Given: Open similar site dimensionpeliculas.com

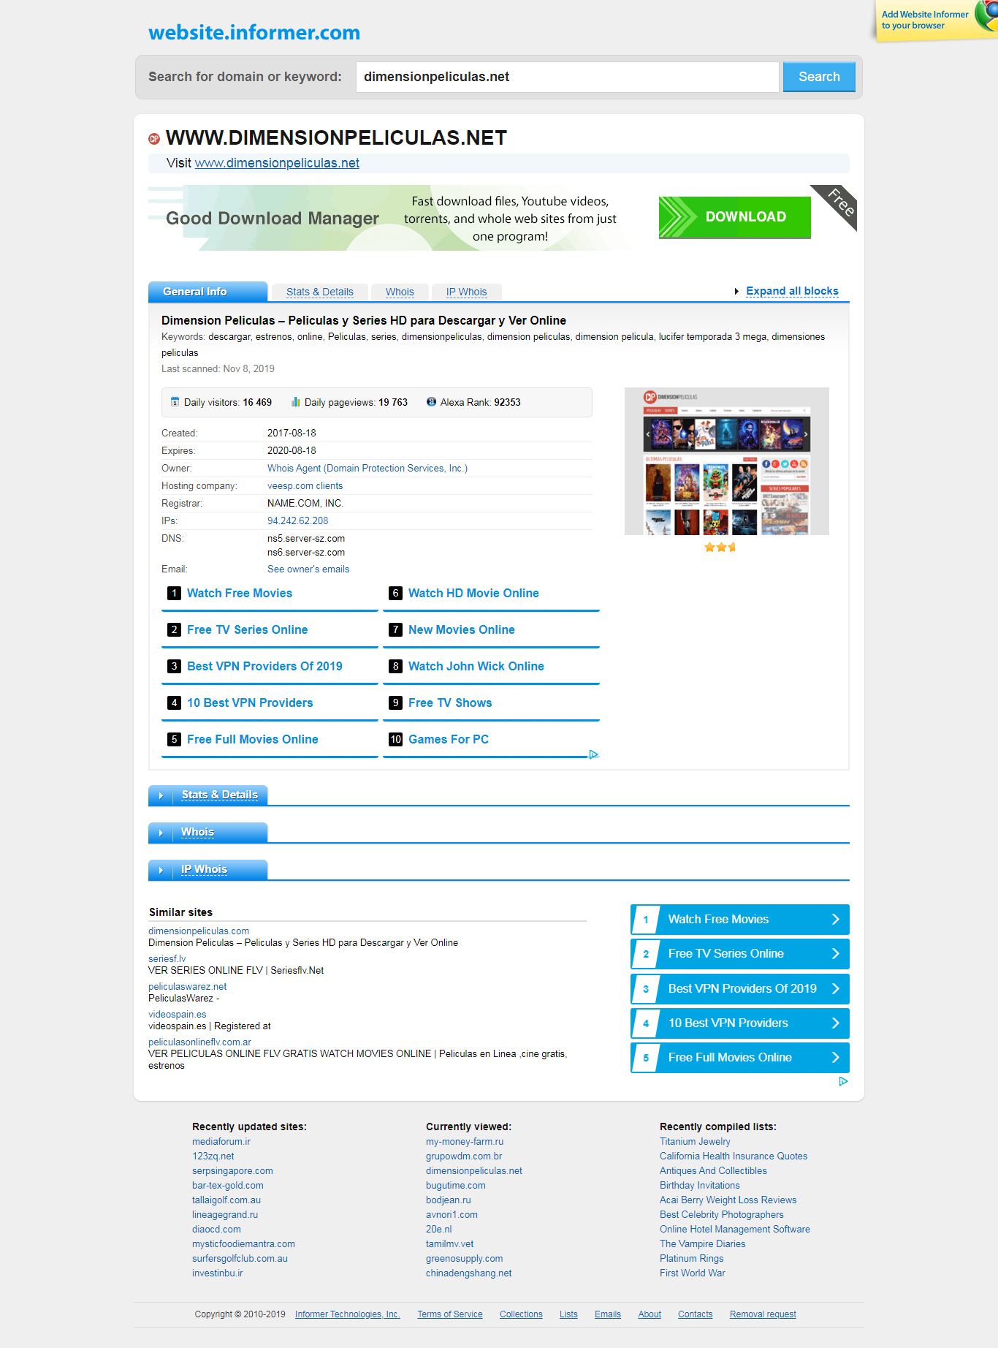Looking at the screenshot, I should click(x=199, y=931).
